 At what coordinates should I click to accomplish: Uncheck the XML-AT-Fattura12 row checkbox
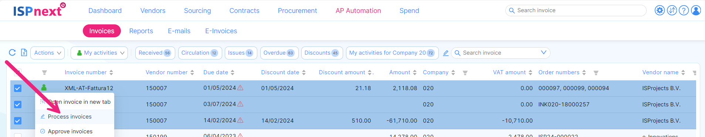18,88
